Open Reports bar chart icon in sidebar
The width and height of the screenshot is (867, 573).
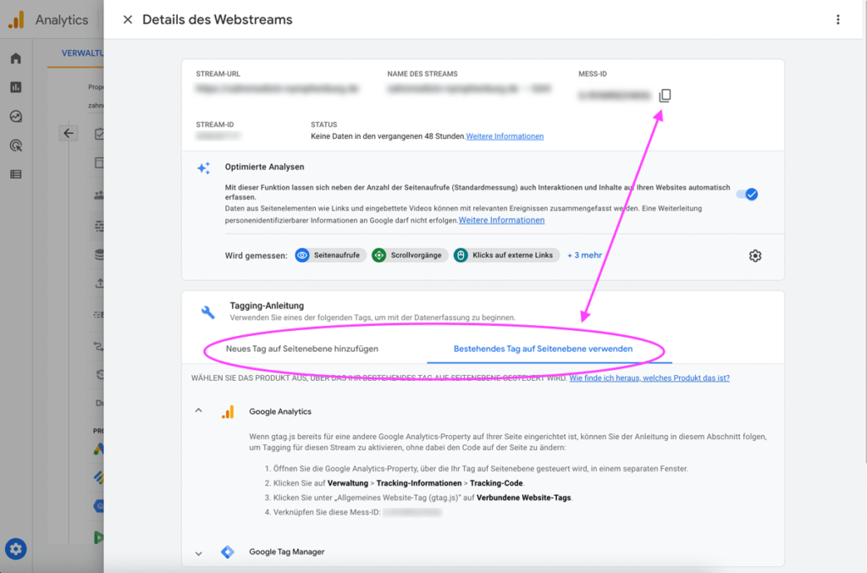tap(15, 87)
